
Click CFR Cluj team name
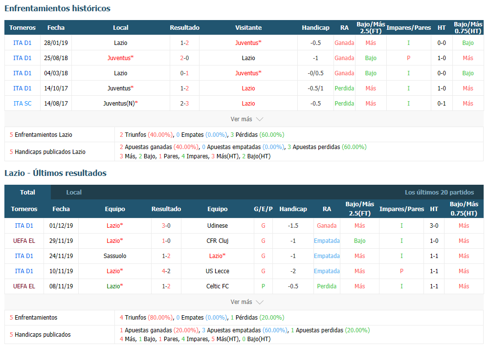coord(217,241)
